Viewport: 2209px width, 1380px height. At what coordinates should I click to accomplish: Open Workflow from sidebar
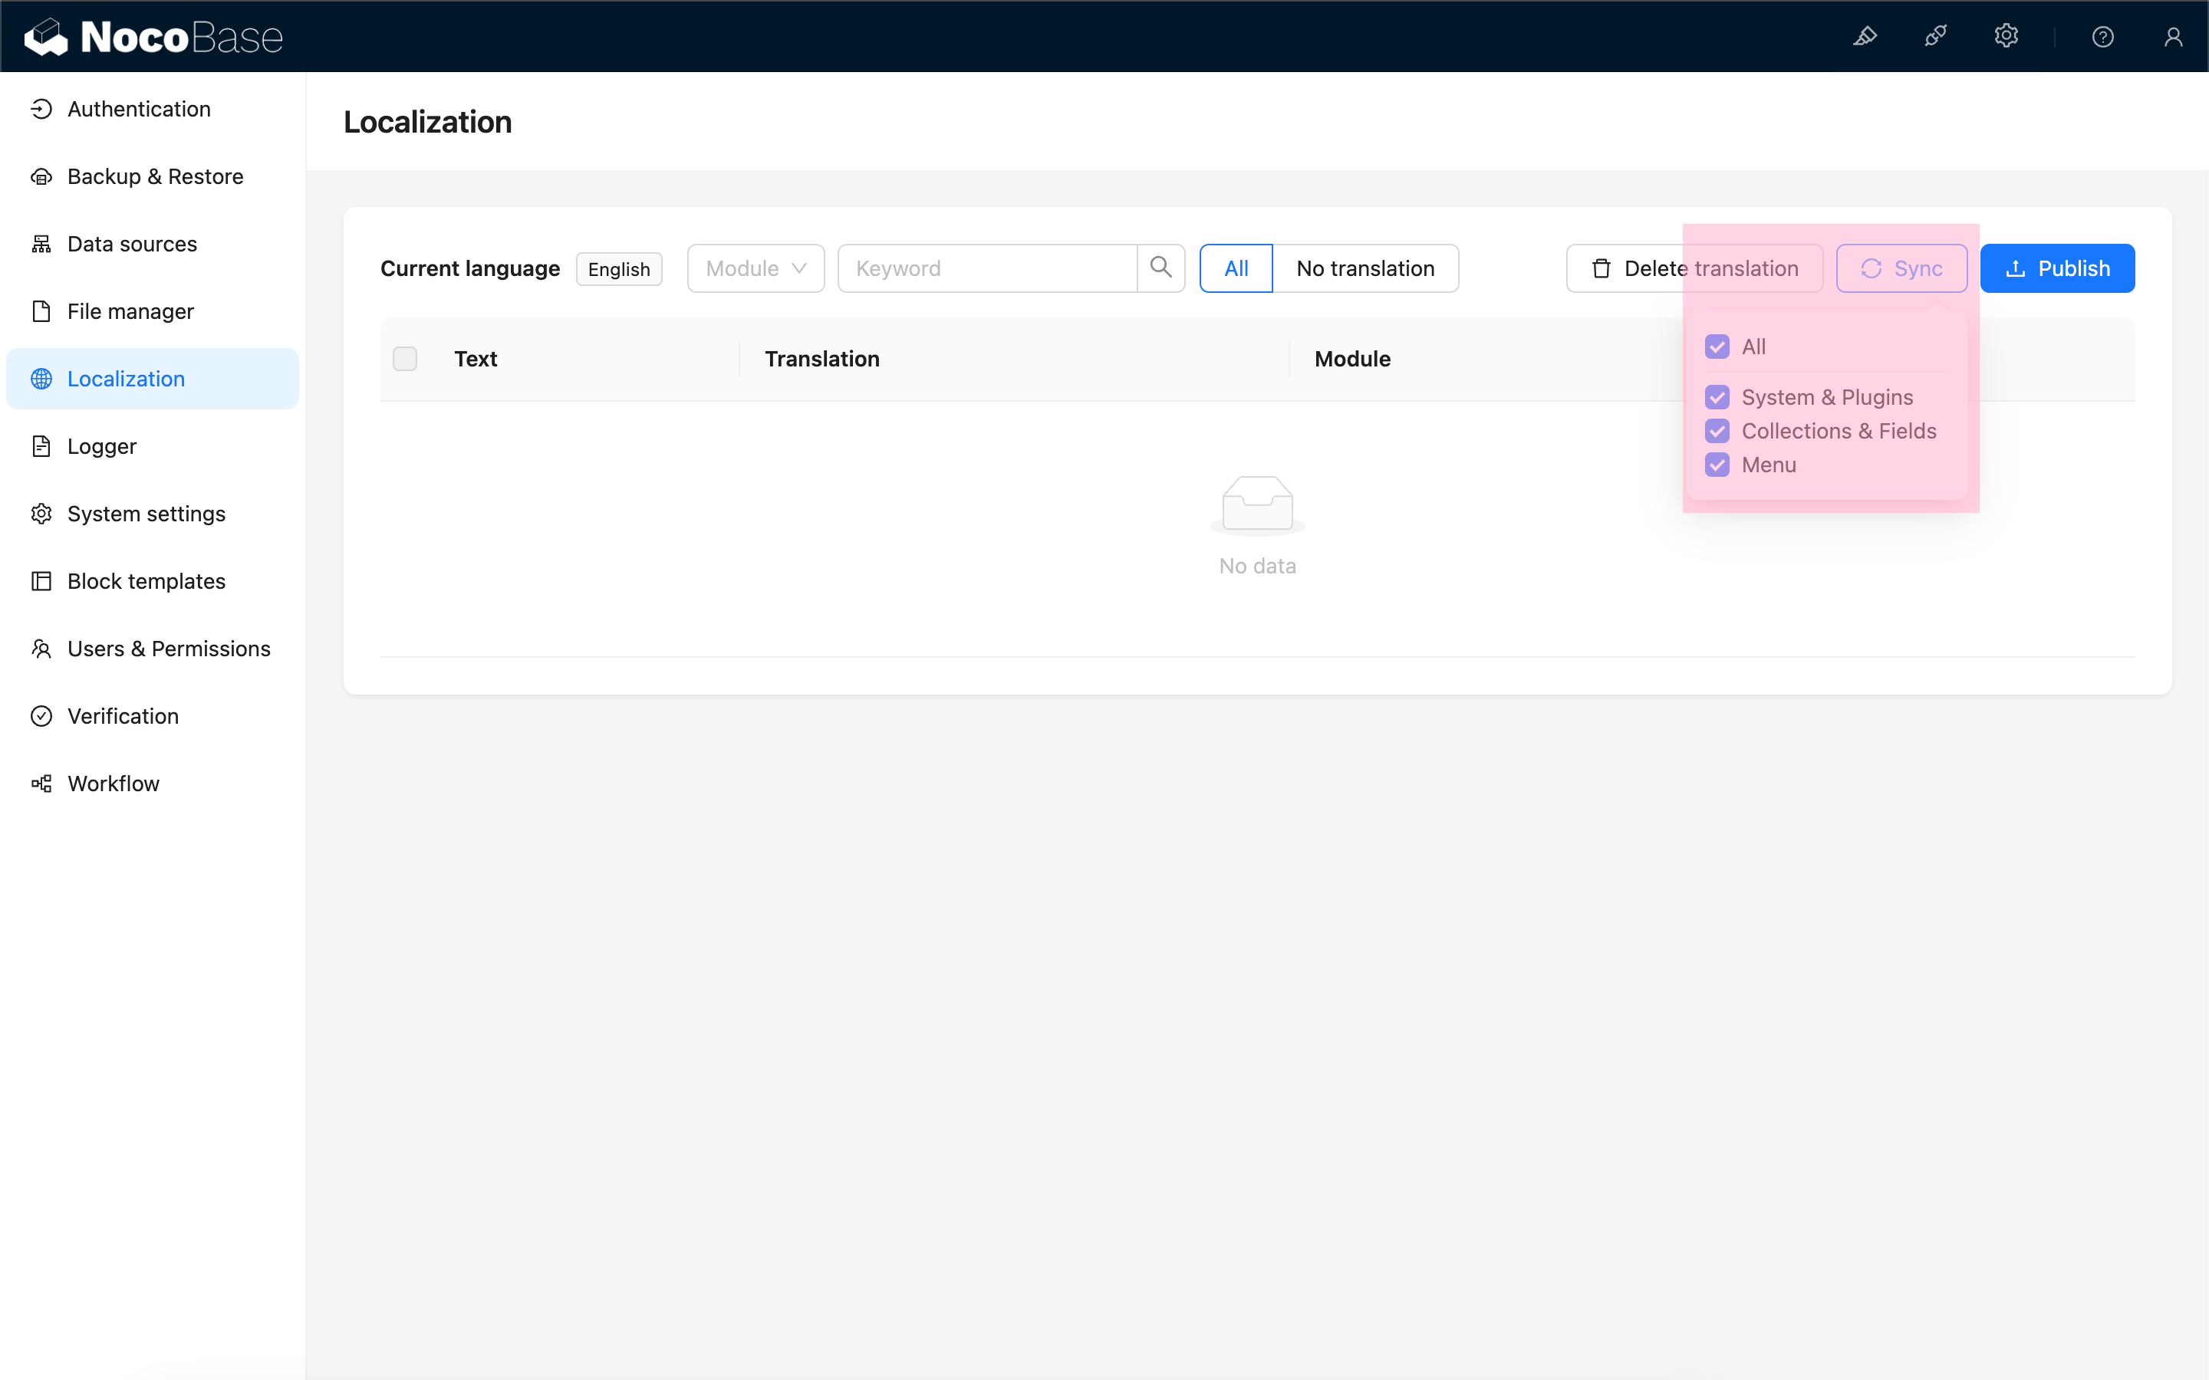point(114,783)
